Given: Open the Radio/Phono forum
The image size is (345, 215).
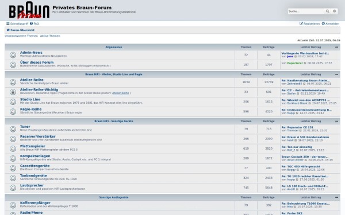Looking at the screenshot, I should pyautogui.click(x=31, y=213).
